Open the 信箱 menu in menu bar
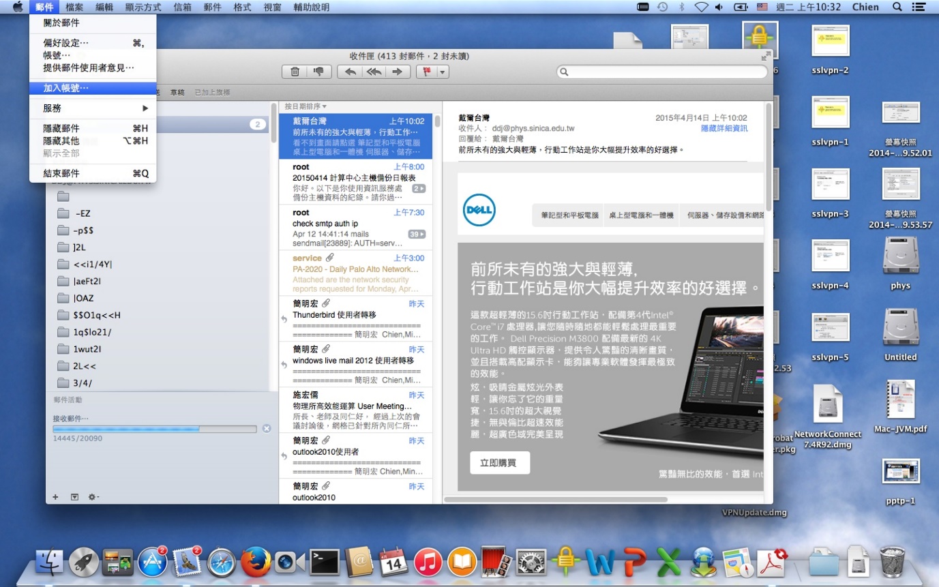Image resolution: width=939 pixels, height=587 pixels. (x=183, y=7)
